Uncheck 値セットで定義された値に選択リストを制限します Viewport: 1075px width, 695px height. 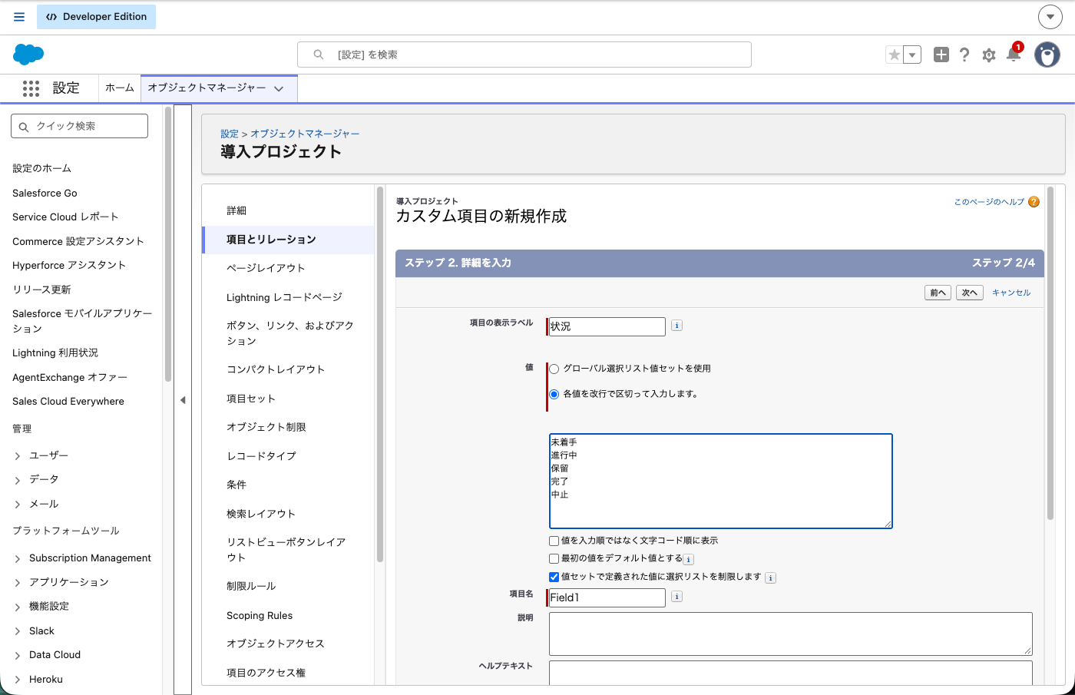(x=554, y=578)
